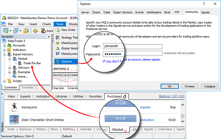
Task: Close the Toolbox panel with its X
Action: click(x=2, y=94)
